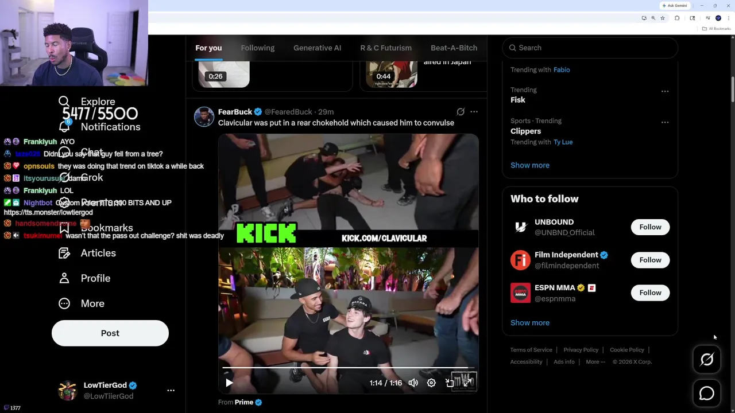Open Notifications bell icon
The width and height of the screenshot is (735, 413).
pos(64,127)
